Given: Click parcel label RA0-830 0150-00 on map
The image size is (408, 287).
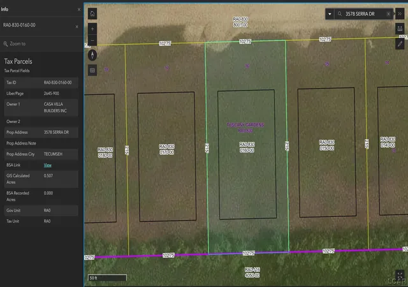Looking at the screenshot, I should click(327, 145).
